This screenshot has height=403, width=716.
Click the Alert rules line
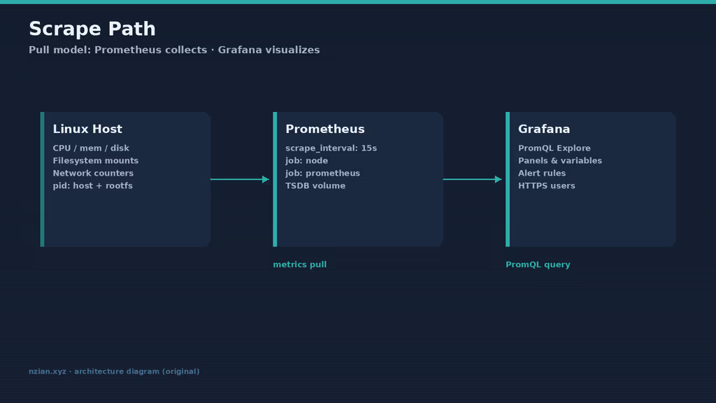click(542, 174)
